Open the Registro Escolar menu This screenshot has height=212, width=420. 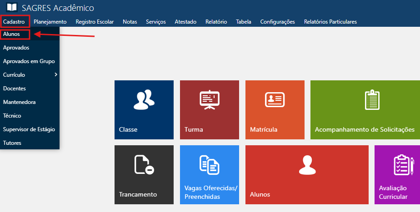95,22
